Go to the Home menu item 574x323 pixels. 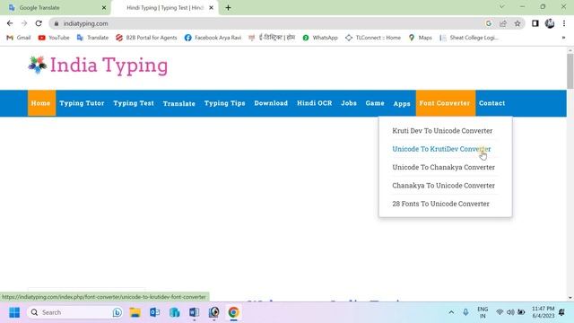point(41,103)
